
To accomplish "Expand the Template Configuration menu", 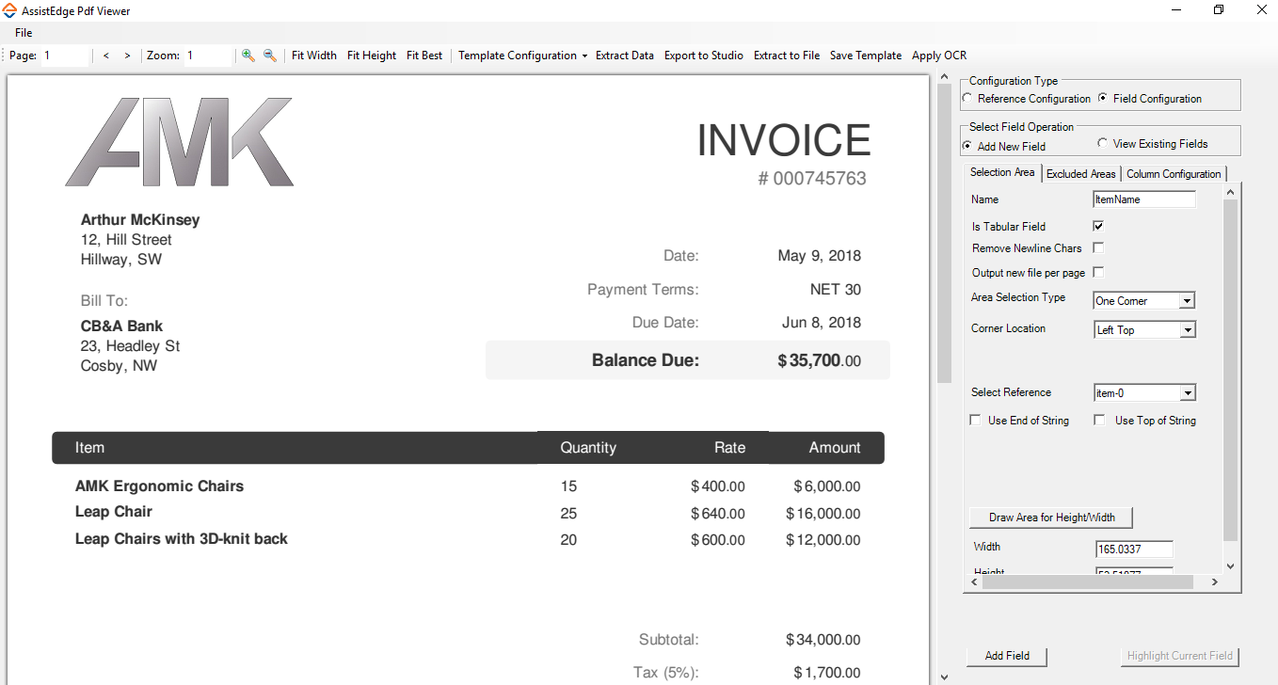I will pos(522,56).
